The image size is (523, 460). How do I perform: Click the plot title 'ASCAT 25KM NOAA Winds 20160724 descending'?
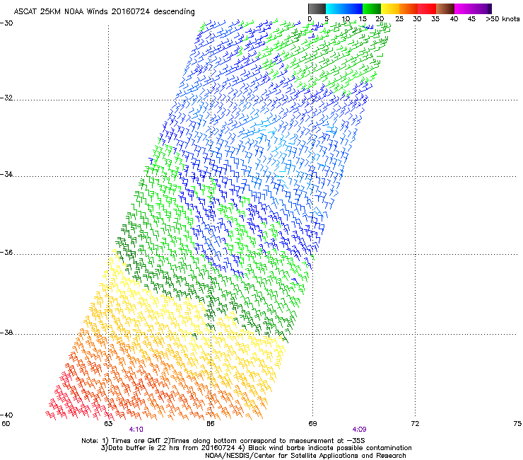[104, 12]
